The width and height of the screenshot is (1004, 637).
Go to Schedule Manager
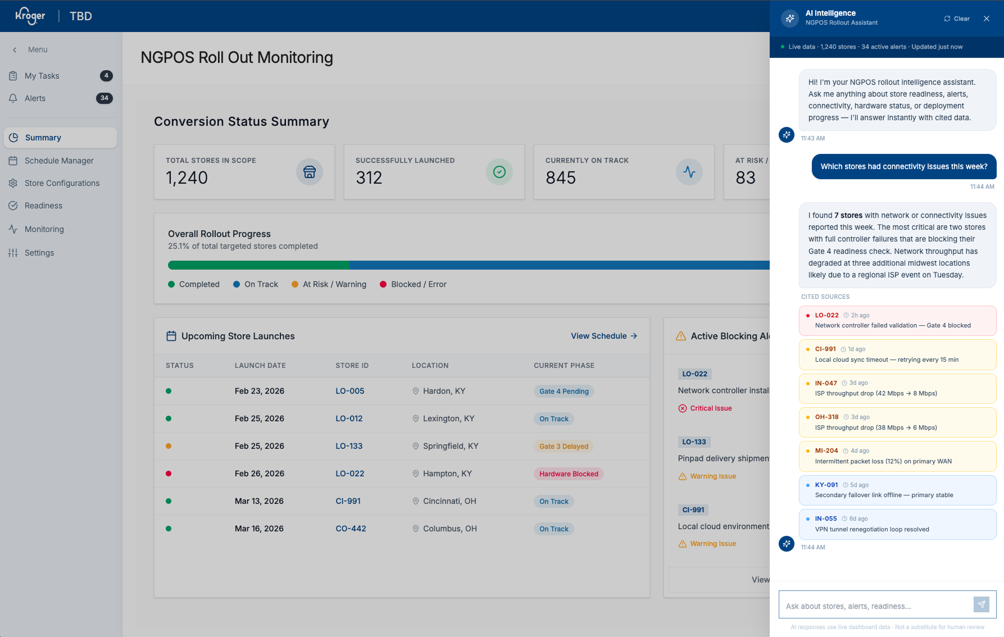click(61, 161)
